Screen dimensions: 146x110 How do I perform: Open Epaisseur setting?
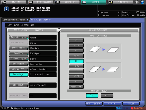[19, 85]
